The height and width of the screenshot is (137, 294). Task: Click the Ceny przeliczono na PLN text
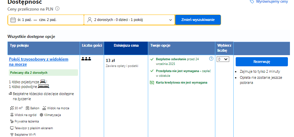point(31,9)
